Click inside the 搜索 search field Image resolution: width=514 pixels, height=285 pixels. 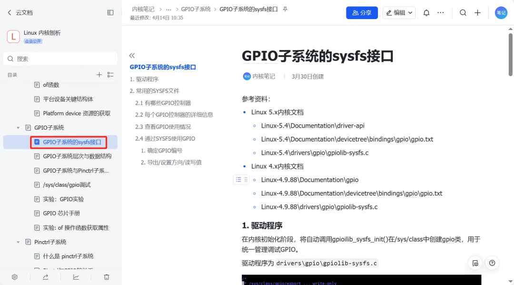[x=60, y=59]
